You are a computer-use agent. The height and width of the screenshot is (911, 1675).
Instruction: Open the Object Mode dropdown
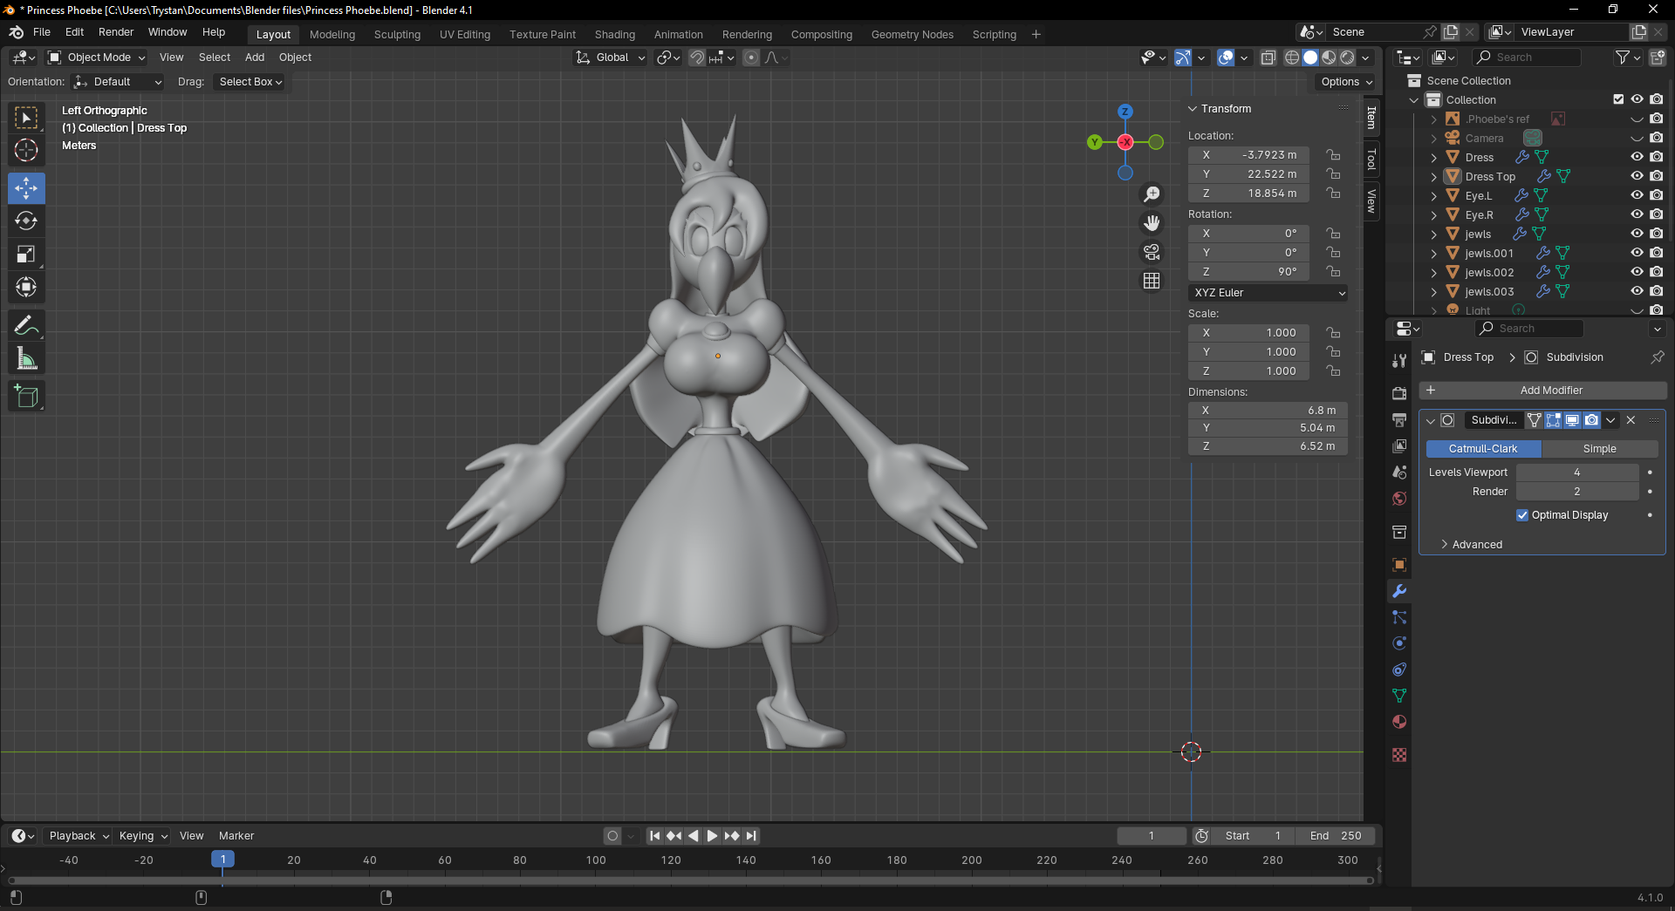pos(97,58)
